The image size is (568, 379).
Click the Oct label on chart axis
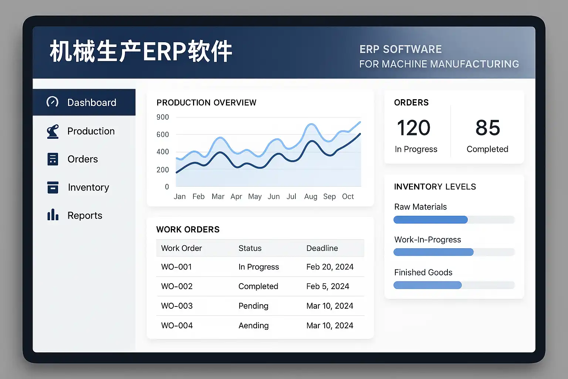click(348, 197)
